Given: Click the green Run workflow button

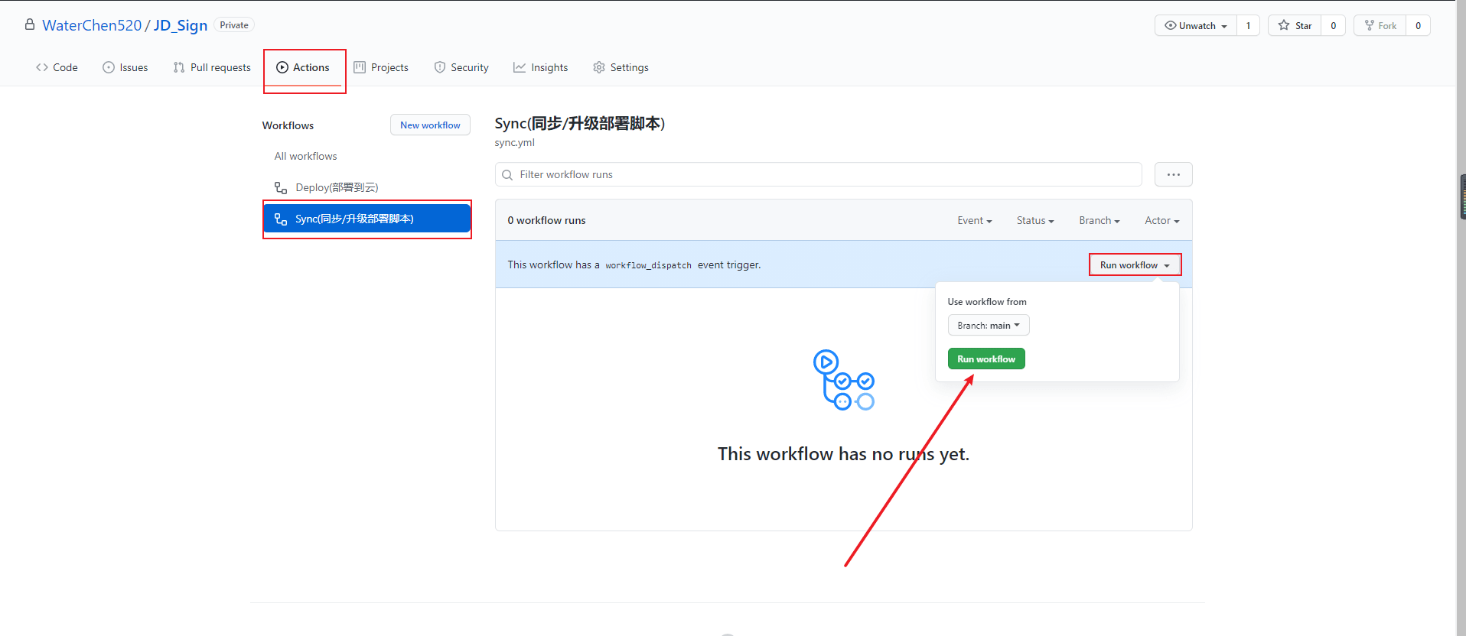Looking at the screenshot, I should tap(985, 359).
